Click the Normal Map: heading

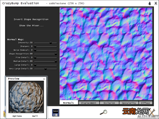(16, 39)
